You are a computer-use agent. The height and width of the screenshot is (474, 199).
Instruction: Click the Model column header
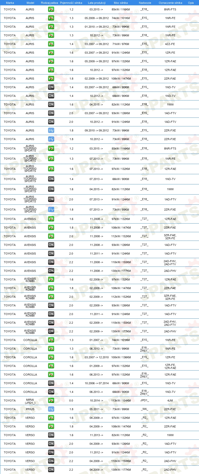(30, 3)
